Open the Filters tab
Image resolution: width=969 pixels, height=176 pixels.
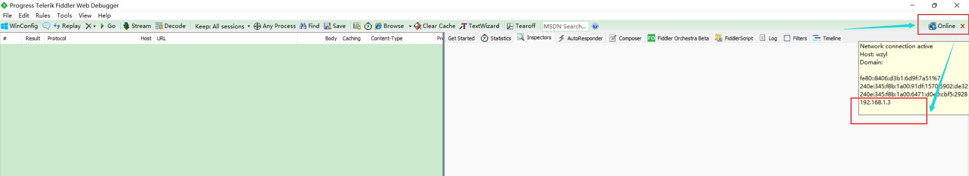pyautogui.click(x=795, y=38)
